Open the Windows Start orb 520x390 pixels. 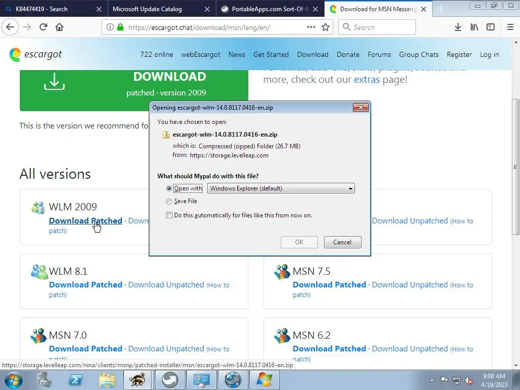(14, 380)
